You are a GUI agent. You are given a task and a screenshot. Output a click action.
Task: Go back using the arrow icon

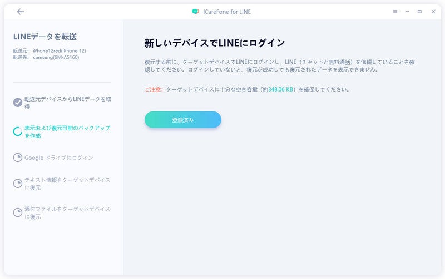tap(21, 12)
